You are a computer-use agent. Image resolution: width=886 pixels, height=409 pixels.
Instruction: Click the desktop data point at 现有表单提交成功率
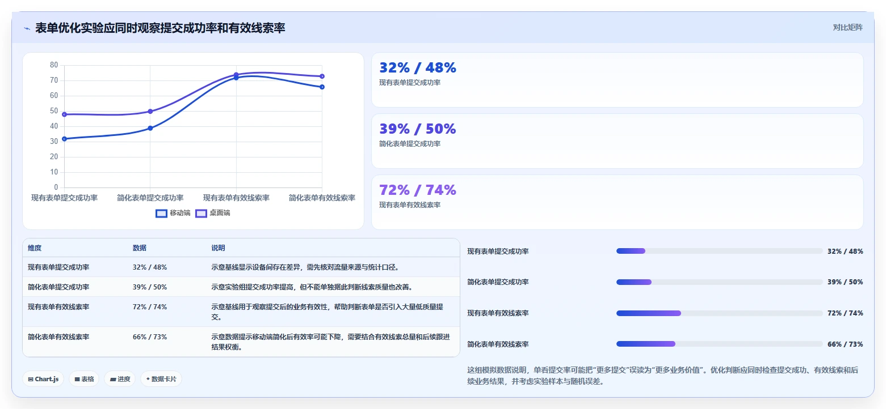(x=64, y=114)
